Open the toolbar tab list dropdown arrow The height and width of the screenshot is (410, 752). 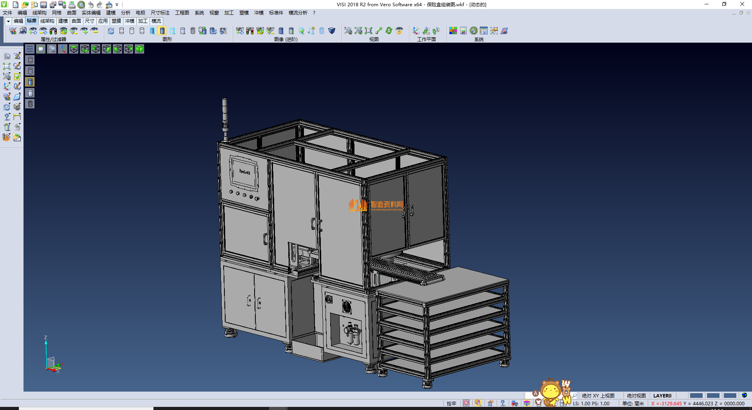click(x=8, y=21)
